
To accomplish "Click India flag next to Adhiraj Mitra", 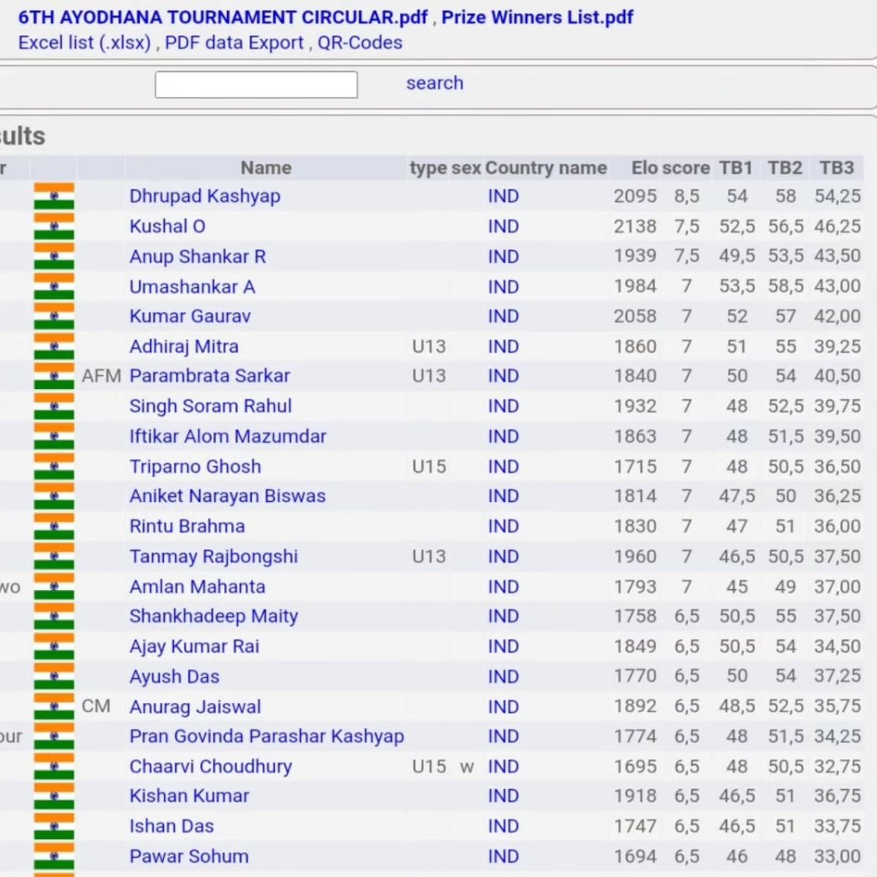I will coord(54,346).
